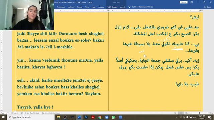Open the Mailings ribbon tab

point(71,7)
